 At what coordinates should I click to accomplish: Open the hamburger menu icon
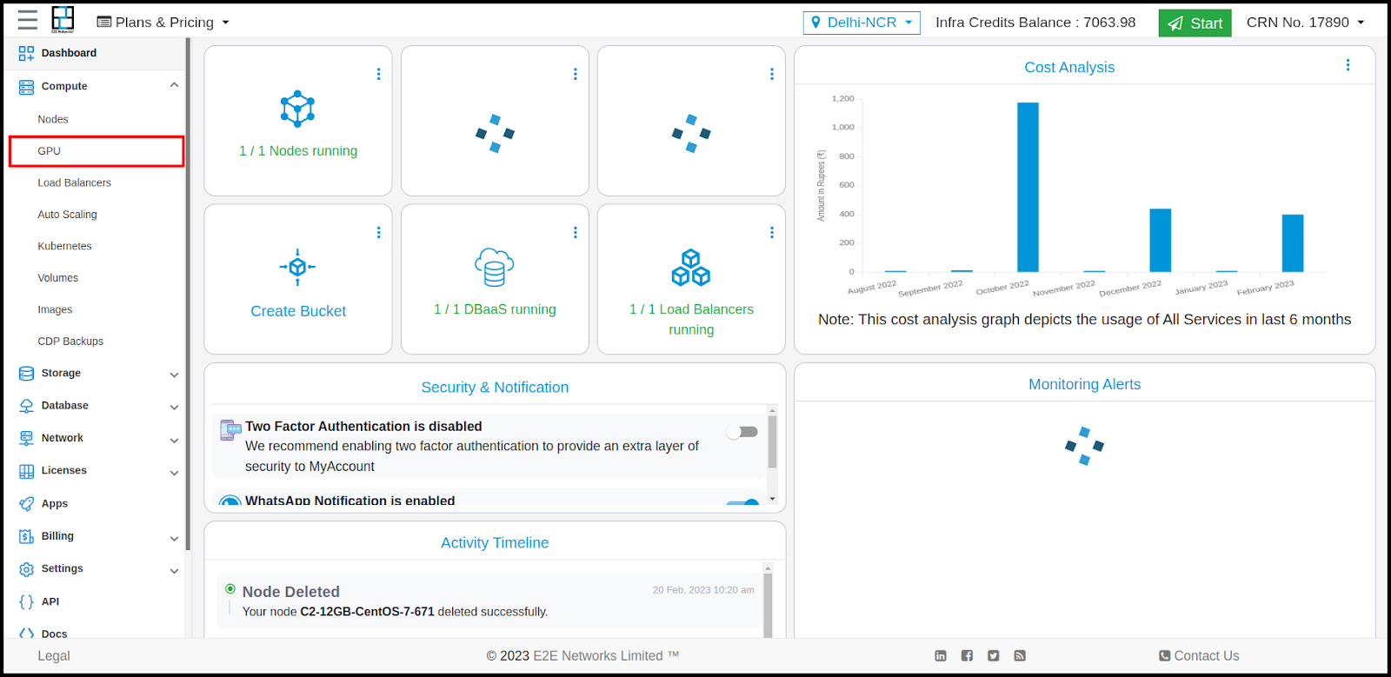tap(28, 20)
